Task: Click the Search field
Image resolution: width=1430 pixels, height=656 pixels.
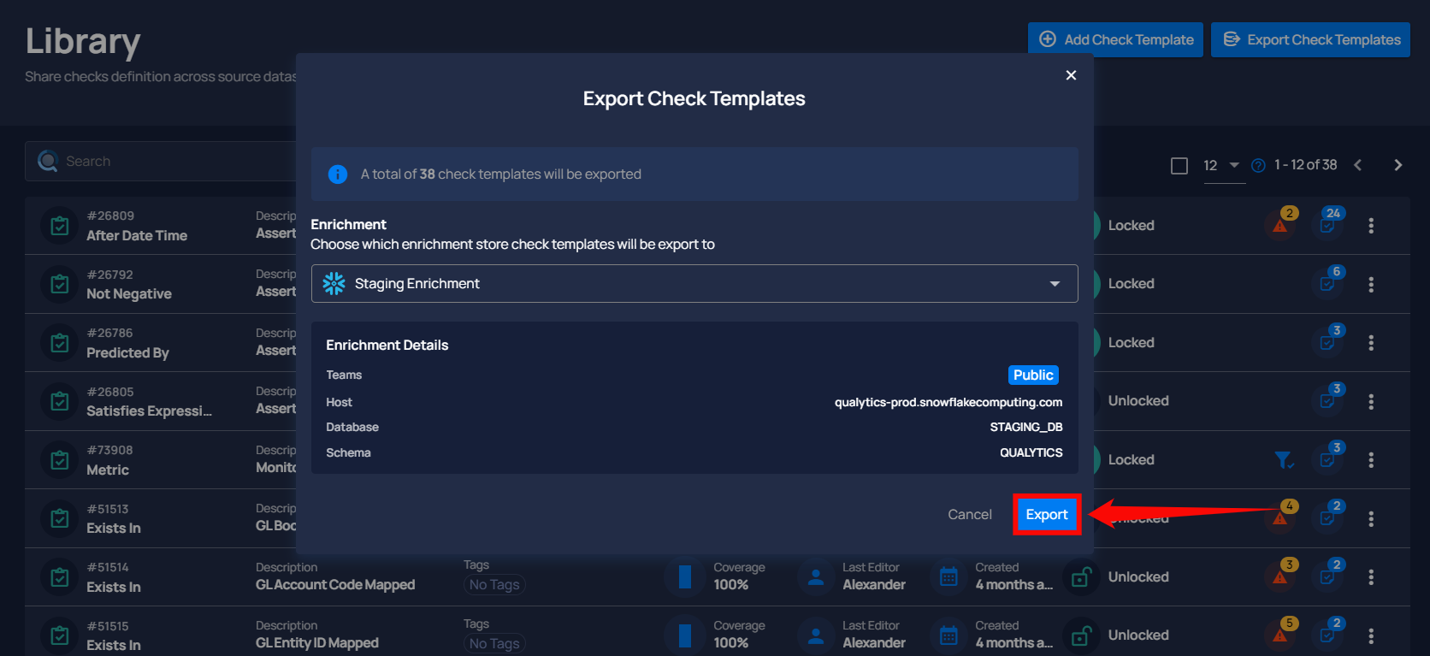Action: (x=162, y=161)
